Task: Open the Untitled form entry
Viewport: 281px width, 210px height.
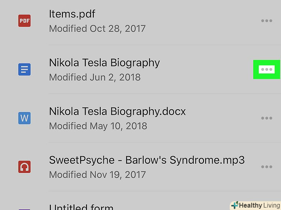Action: click(81, 207)
